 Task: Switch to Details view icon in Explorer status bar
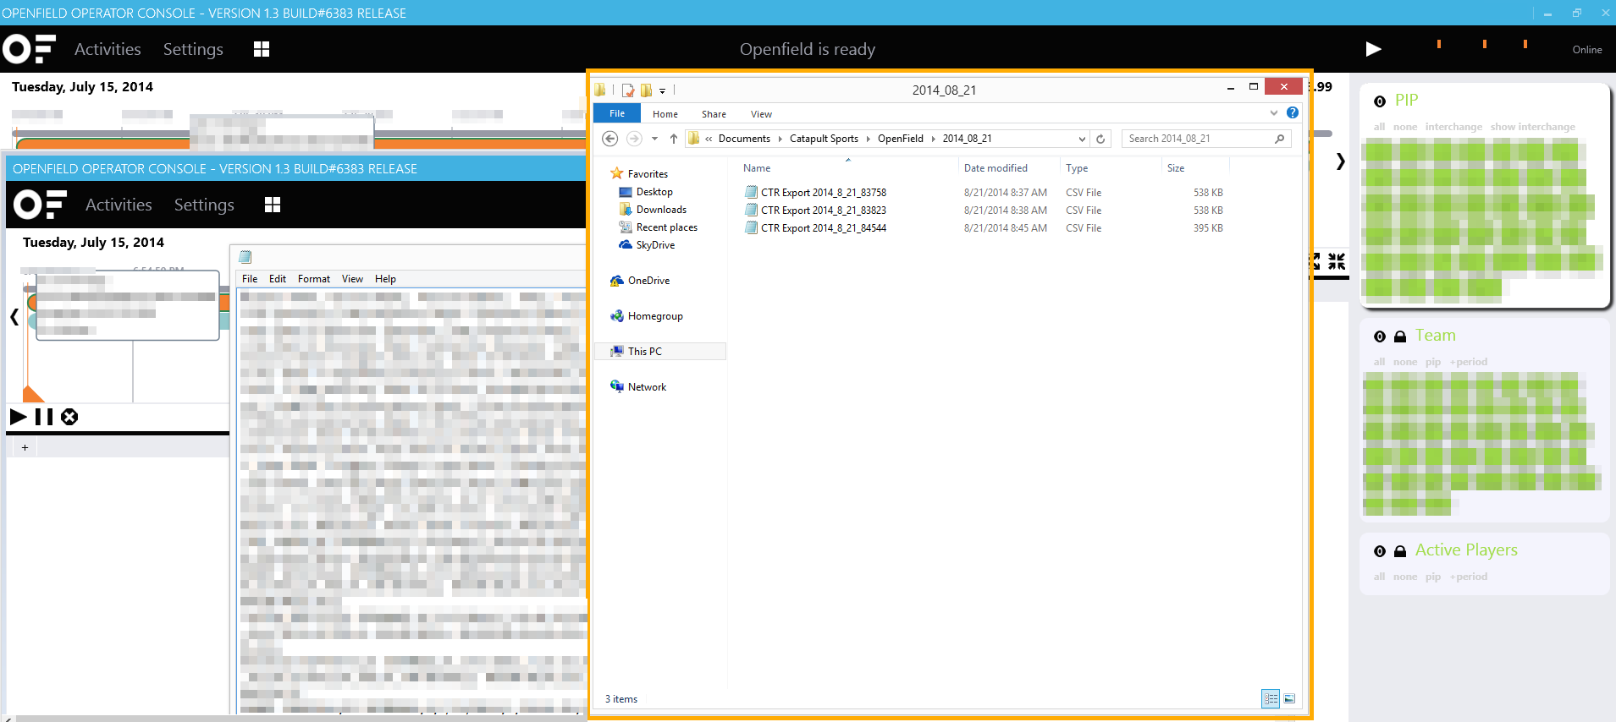(x=1271, y=698)
